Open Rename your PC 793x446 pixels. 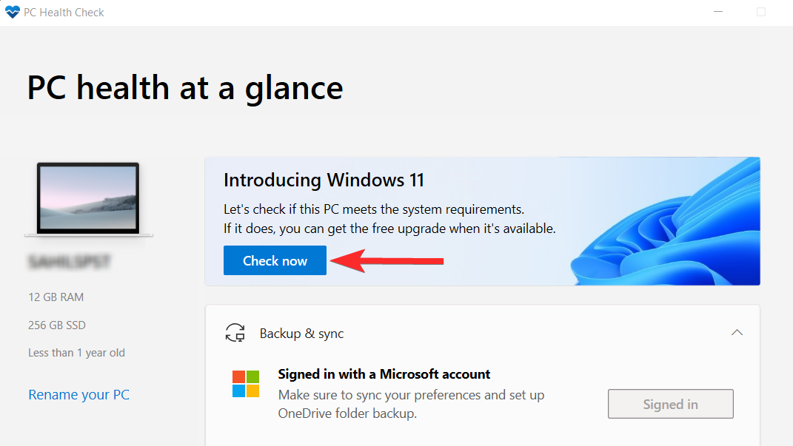tap(78, 394)
